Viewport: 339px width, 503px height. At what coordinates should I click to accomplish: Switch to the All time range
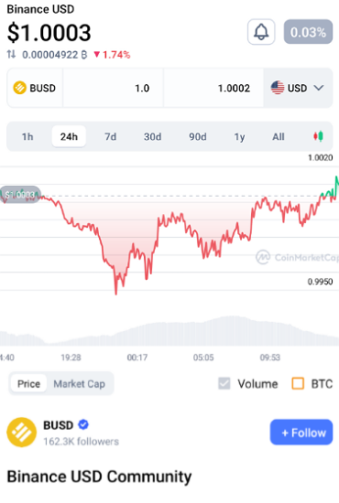point(279,136)
